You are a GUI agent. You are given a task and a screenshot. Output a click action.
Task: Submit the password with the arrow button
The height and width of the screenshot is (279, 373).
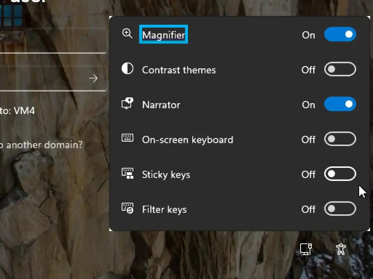coord(93,78)
